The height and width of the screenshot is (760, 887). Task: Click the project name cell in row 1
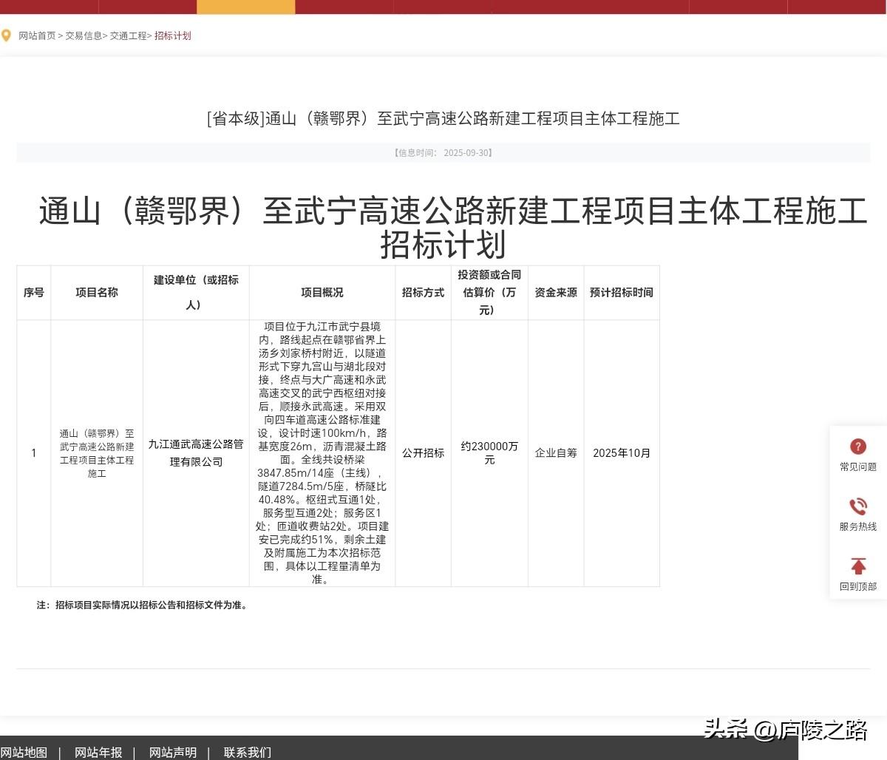click(x=97, y=453)
